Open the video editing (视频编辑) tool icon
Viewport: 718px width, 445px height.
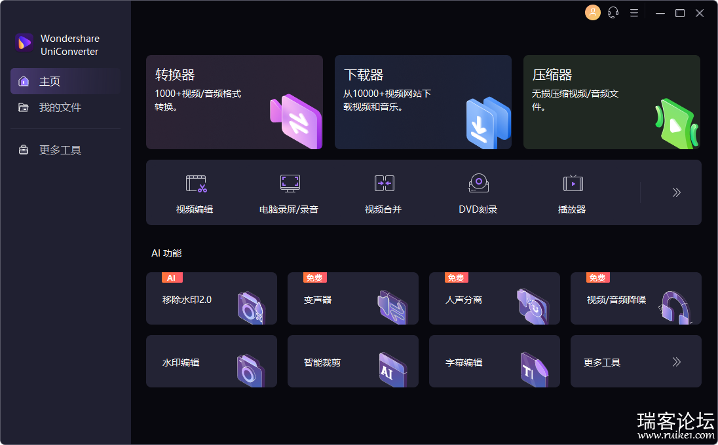[x=196, y=184]
